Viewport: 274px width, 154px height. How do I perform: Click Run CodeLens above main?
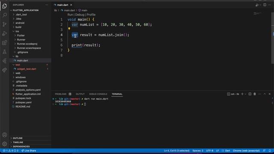(x=70, y=15)
